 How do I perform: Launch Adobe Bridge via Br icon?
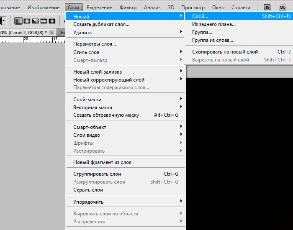pyautogui.click(x=268, y=8)
